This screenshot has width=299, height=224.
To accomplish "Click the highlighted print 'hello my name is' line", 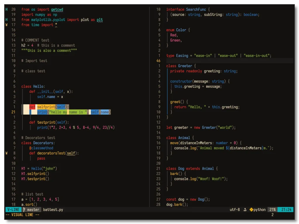I will point(74,112).
